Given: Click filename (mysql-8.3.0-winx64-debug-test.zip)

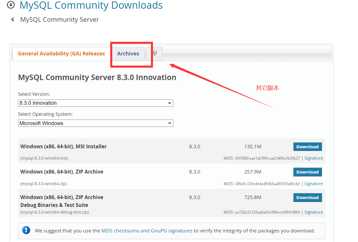Looking at the screenshot, I should coord(55,212).
